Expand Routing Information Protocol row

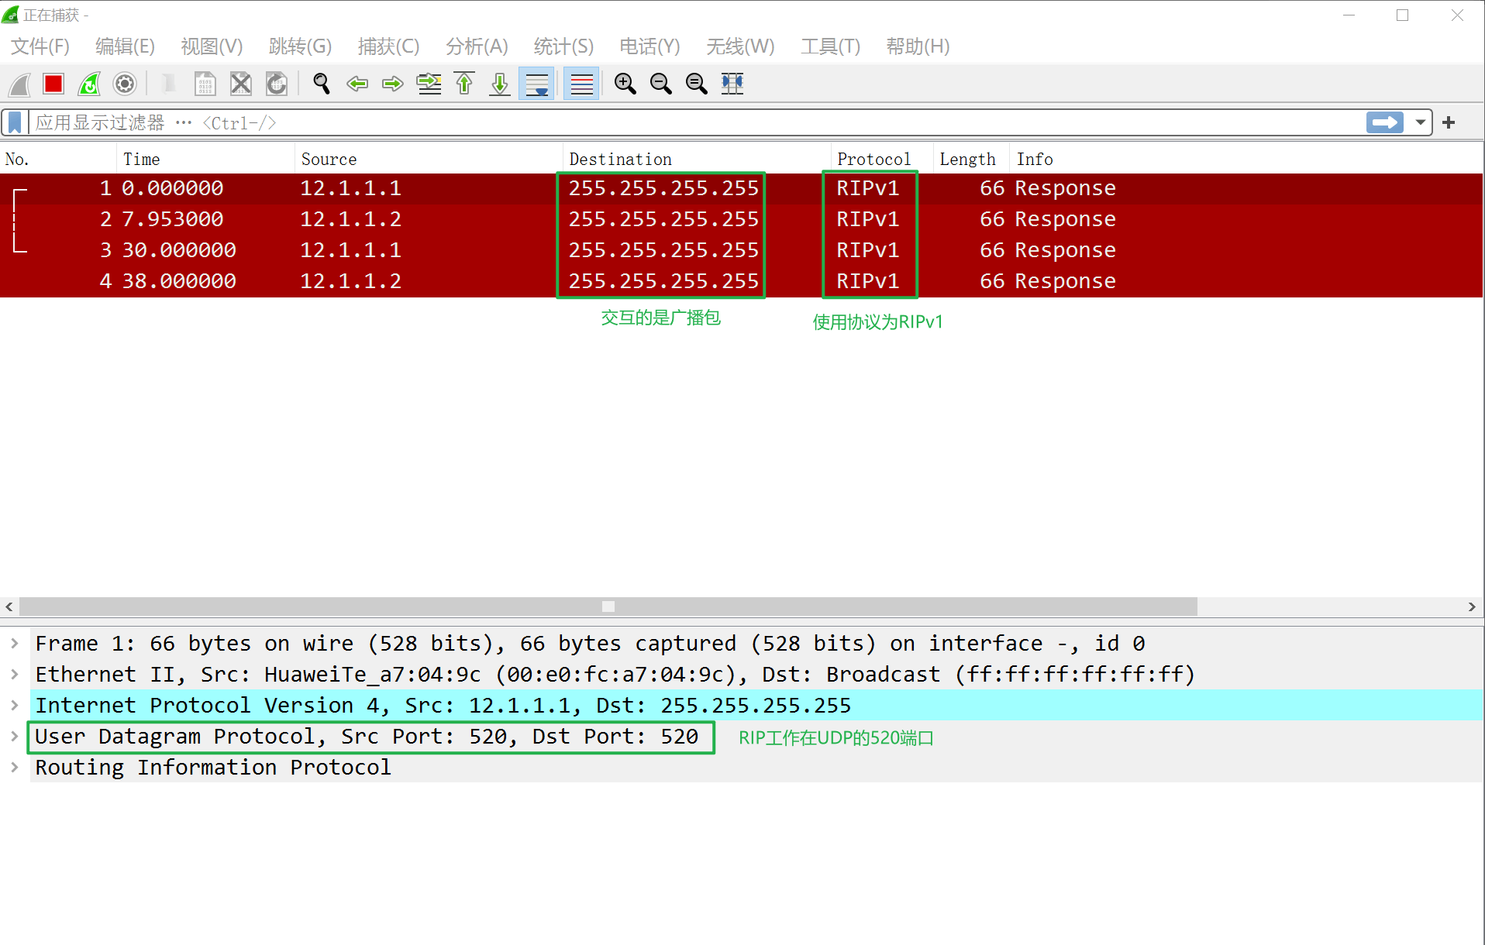[14, 767]
